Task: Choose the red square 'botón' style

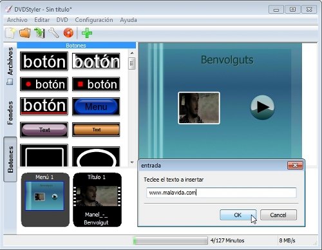Action: coord(96,84)
